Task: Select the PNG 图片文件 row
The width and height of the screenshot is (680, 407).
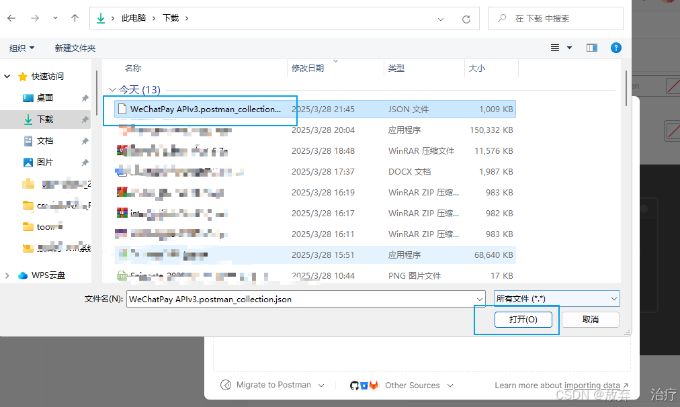Action: tap(315, 275)
